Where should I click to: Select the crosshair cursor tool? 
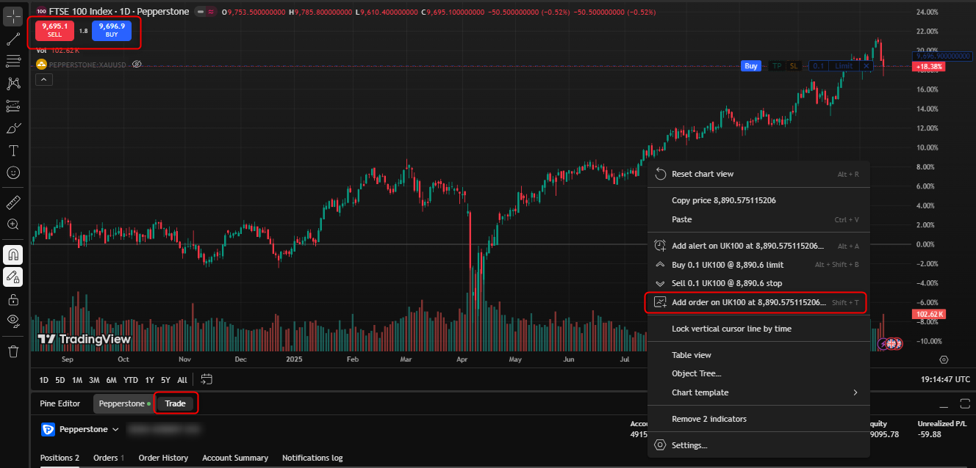click(13, 16)
